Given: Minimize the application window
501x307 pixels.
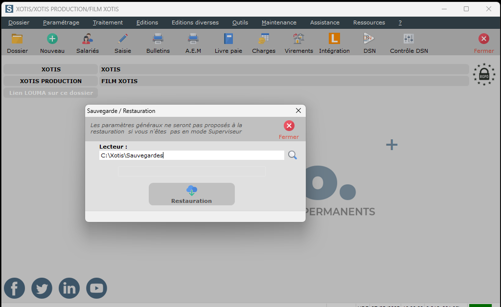Looking at the screenshot, I should tap(444, 9).
